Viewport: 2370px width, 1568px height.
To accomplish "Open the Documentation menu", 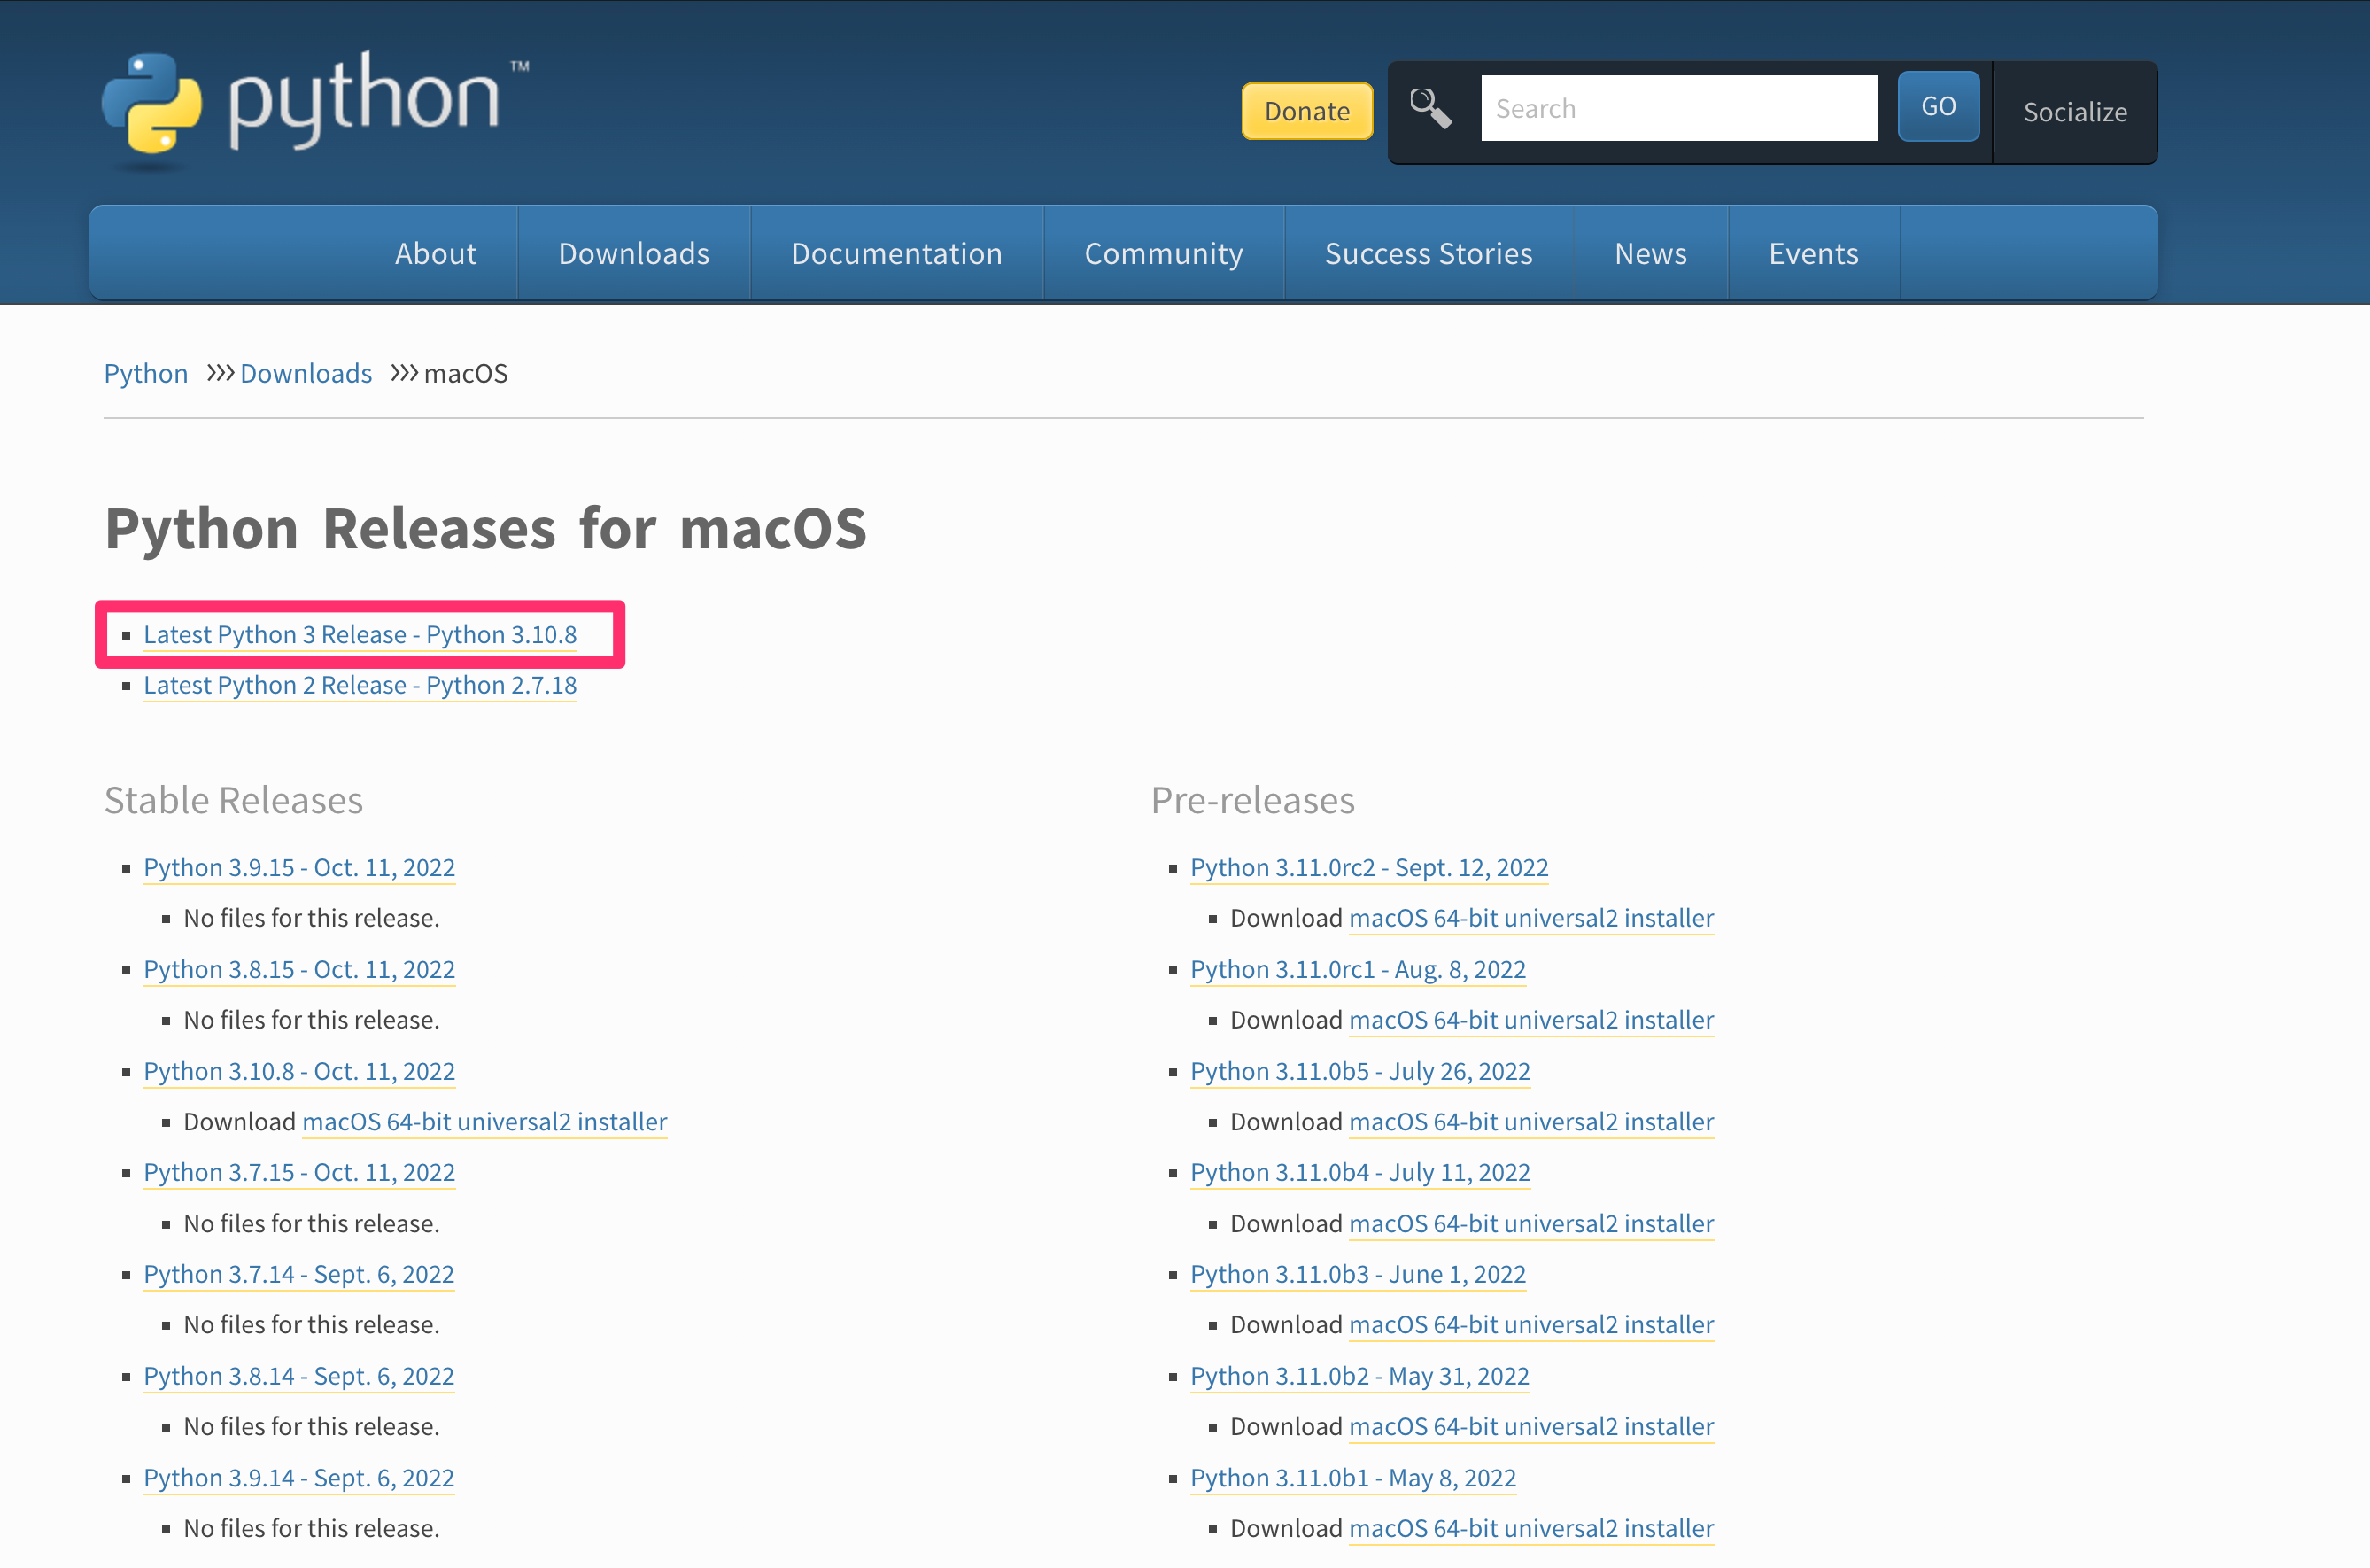I will click(x=896, y=253).
